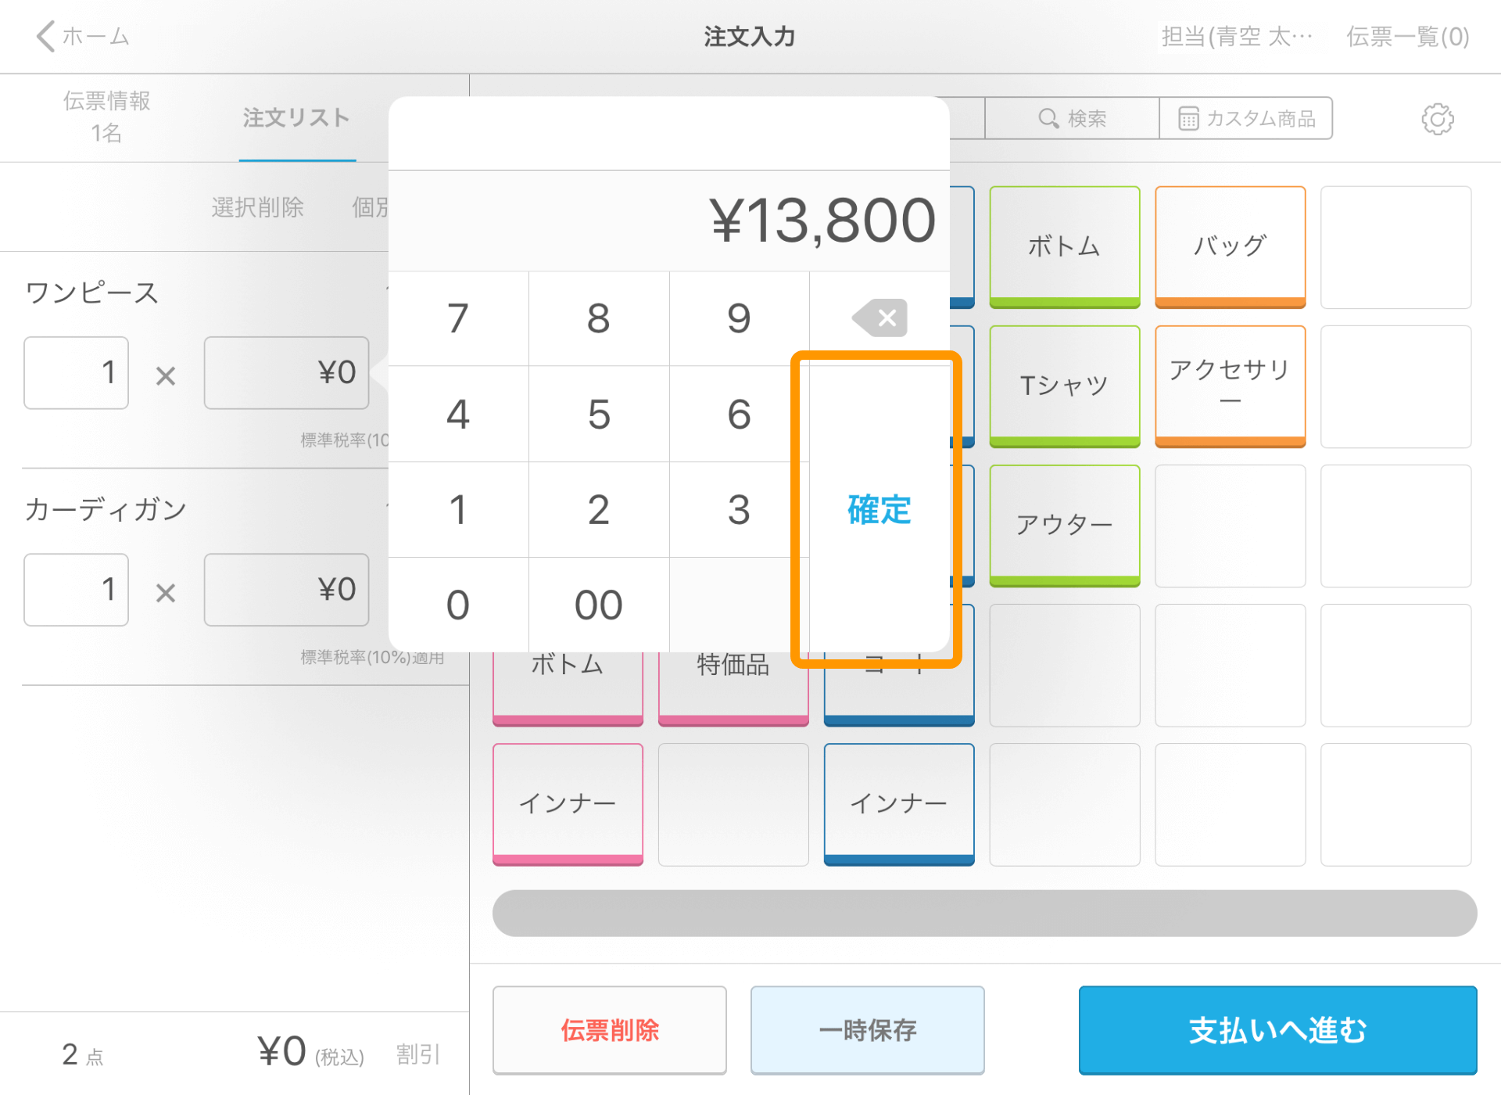Switch to 注文リスト tab

click(x=297, y=116)
